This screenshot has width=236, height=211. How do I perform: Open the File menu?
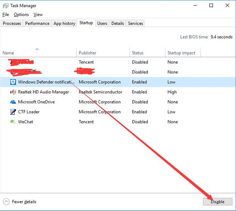pos(5,15)
